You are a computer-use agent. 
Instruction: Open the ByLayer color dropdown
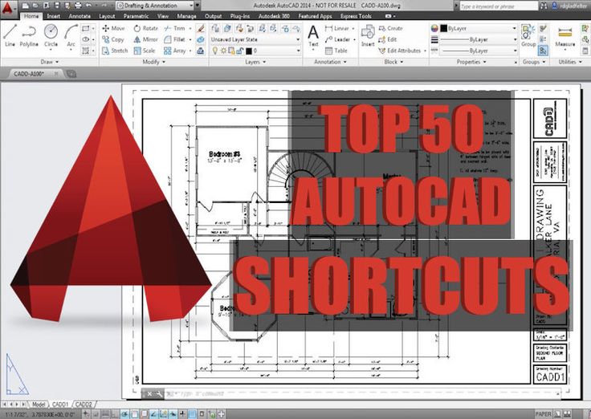tap(479, 28)
